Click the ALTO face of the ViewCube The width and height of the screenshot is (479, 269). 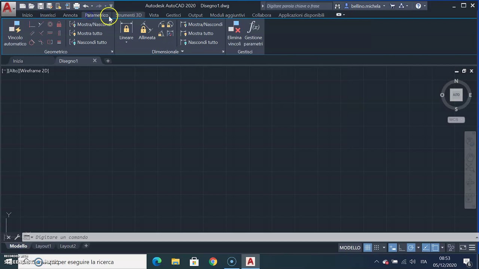click(456, 95)
